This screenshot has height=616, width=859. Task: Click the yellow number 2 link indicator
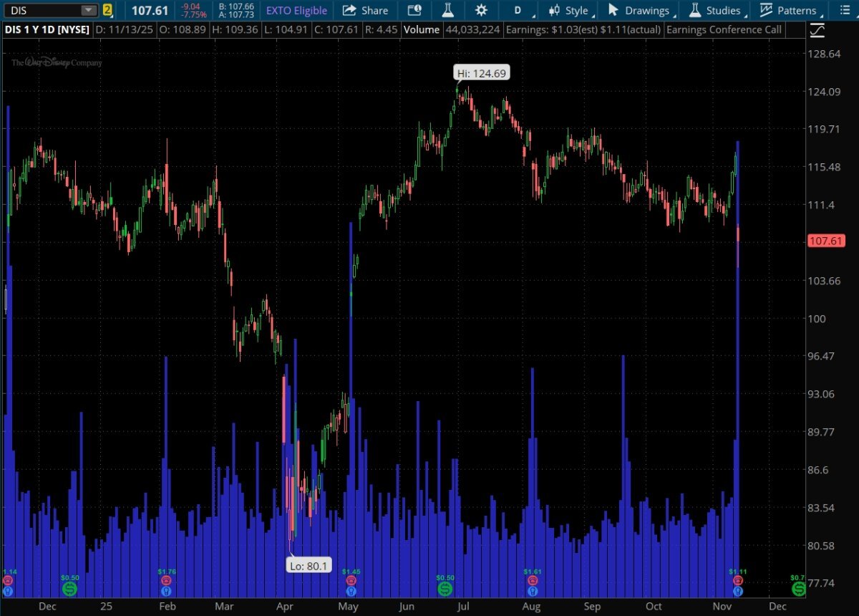point(107,11)
